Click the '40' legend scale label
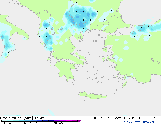Screen dimensions: 161x124 [67, 123]
